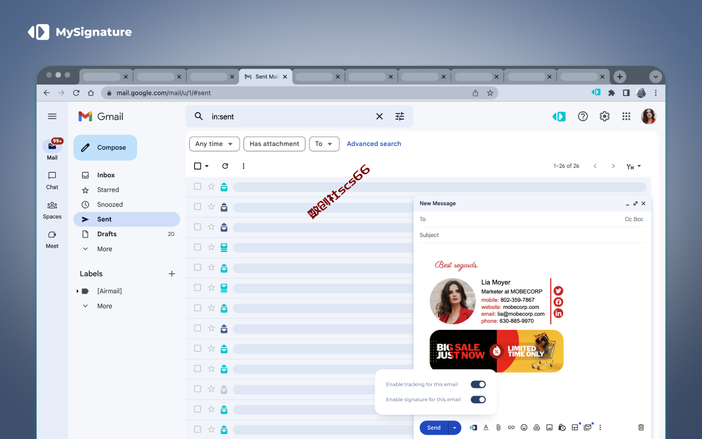Toggle formatting options in compose toolbar
This screenshot has height=439, width=702.
[x=486, y=427]
